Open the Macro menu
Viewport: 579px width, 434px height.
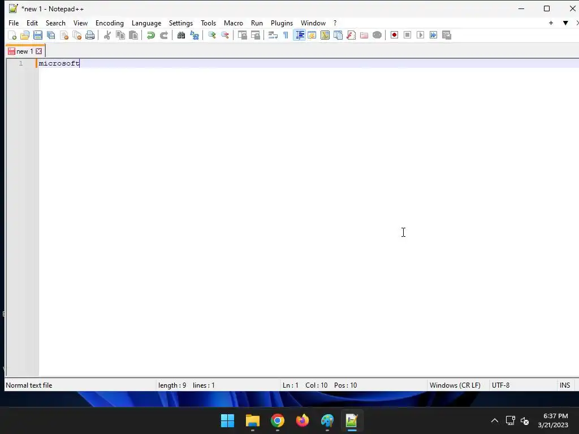(234, 23)
